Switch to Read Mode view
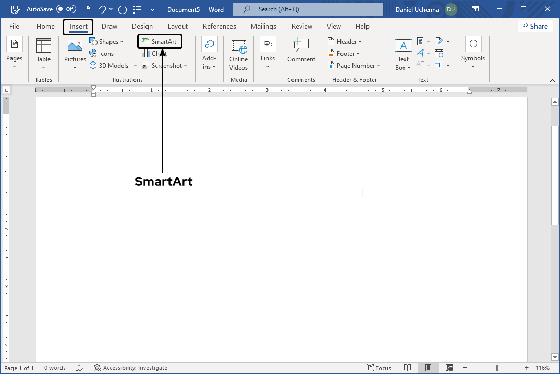Screen dimensions: 560x374 (x=408, y=367)
